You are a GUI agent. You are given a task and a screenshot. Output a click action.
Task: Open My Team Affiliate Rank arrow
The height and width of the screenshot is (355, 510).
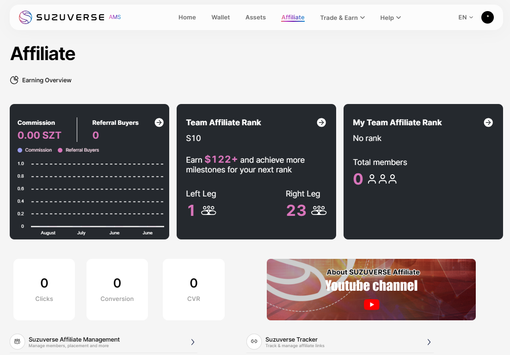pyautogui.click(x=488, y=122)
